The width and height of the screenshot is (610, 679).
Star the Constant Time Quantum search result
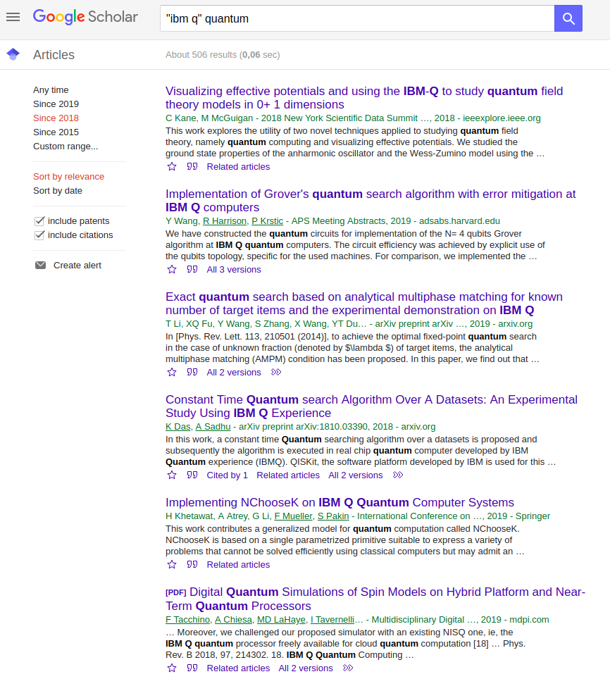pyautogui.click(x=172, y=475)
